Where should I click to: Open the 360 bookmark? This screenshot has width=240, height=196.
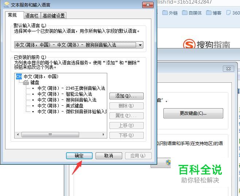[x=233, y=13]
